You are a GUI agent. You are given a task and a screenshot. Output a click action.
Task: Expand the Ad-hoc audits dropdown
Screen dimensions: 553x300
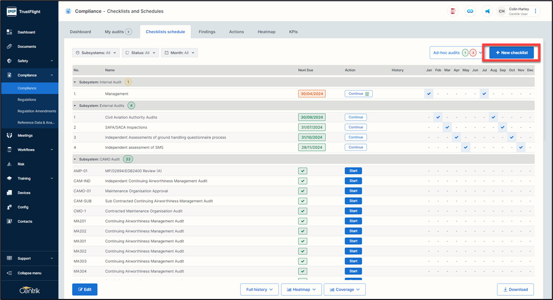tap(480, 53)
